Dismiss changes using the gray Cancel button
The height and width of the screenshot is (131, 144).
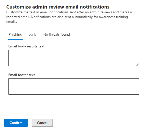click(42, 123)
